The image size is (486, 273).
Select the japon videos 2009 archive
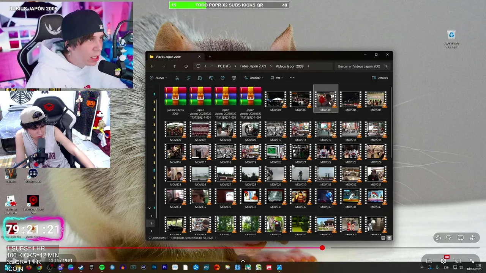click(175, 101)
